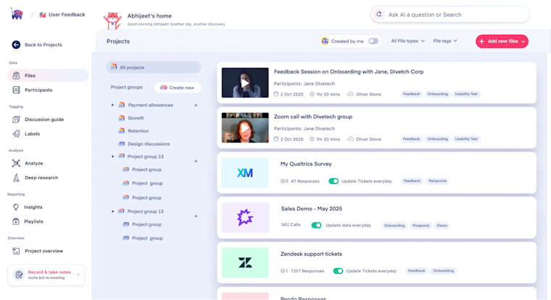Click the Qualtrics XM logo tile
The height and width of the screenshot is (300, 551).
(245, 172)
